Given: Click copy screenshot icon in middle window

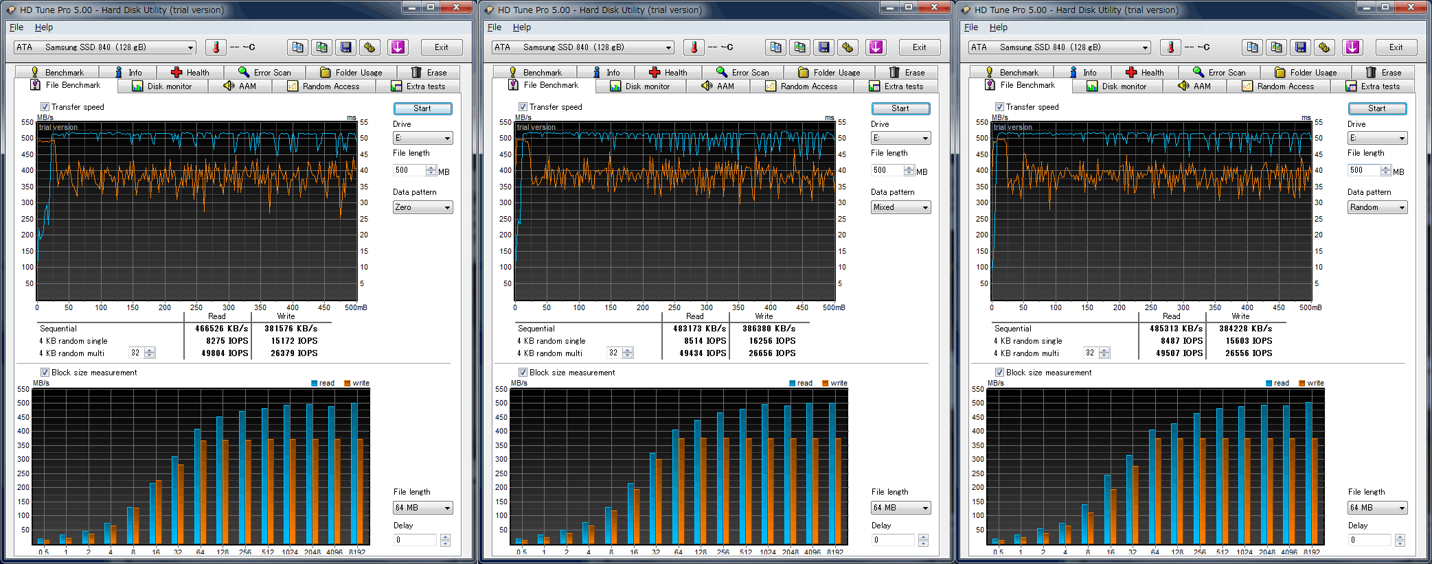Looking at the screenshot, I should 799,47.
